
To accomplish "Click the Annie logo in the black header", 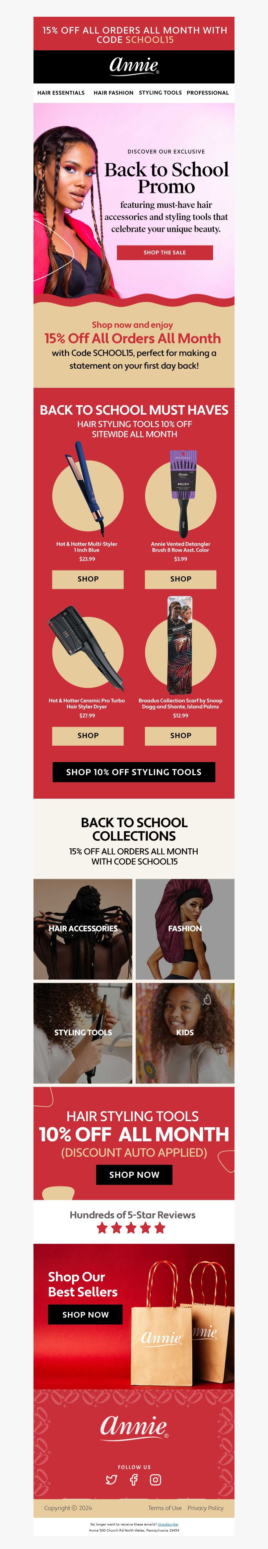I will coord(134,65).
